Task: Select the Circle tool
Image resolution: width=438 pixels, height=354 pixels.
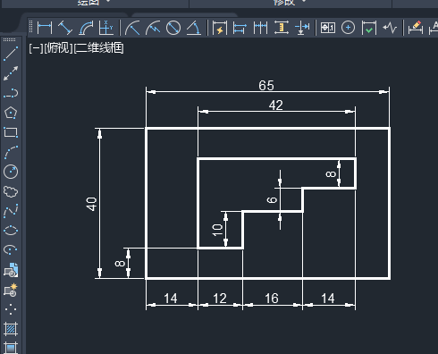Action: (11, 172)
